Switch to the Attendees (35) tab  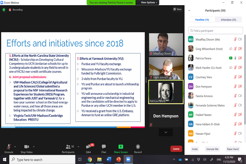point(229,20)
